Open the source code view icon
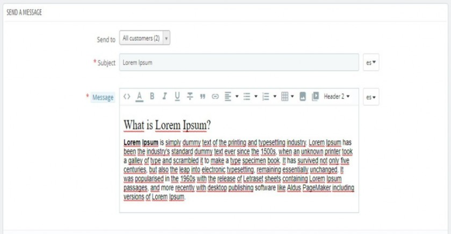The image size is (451, 234). coord(127,97)
